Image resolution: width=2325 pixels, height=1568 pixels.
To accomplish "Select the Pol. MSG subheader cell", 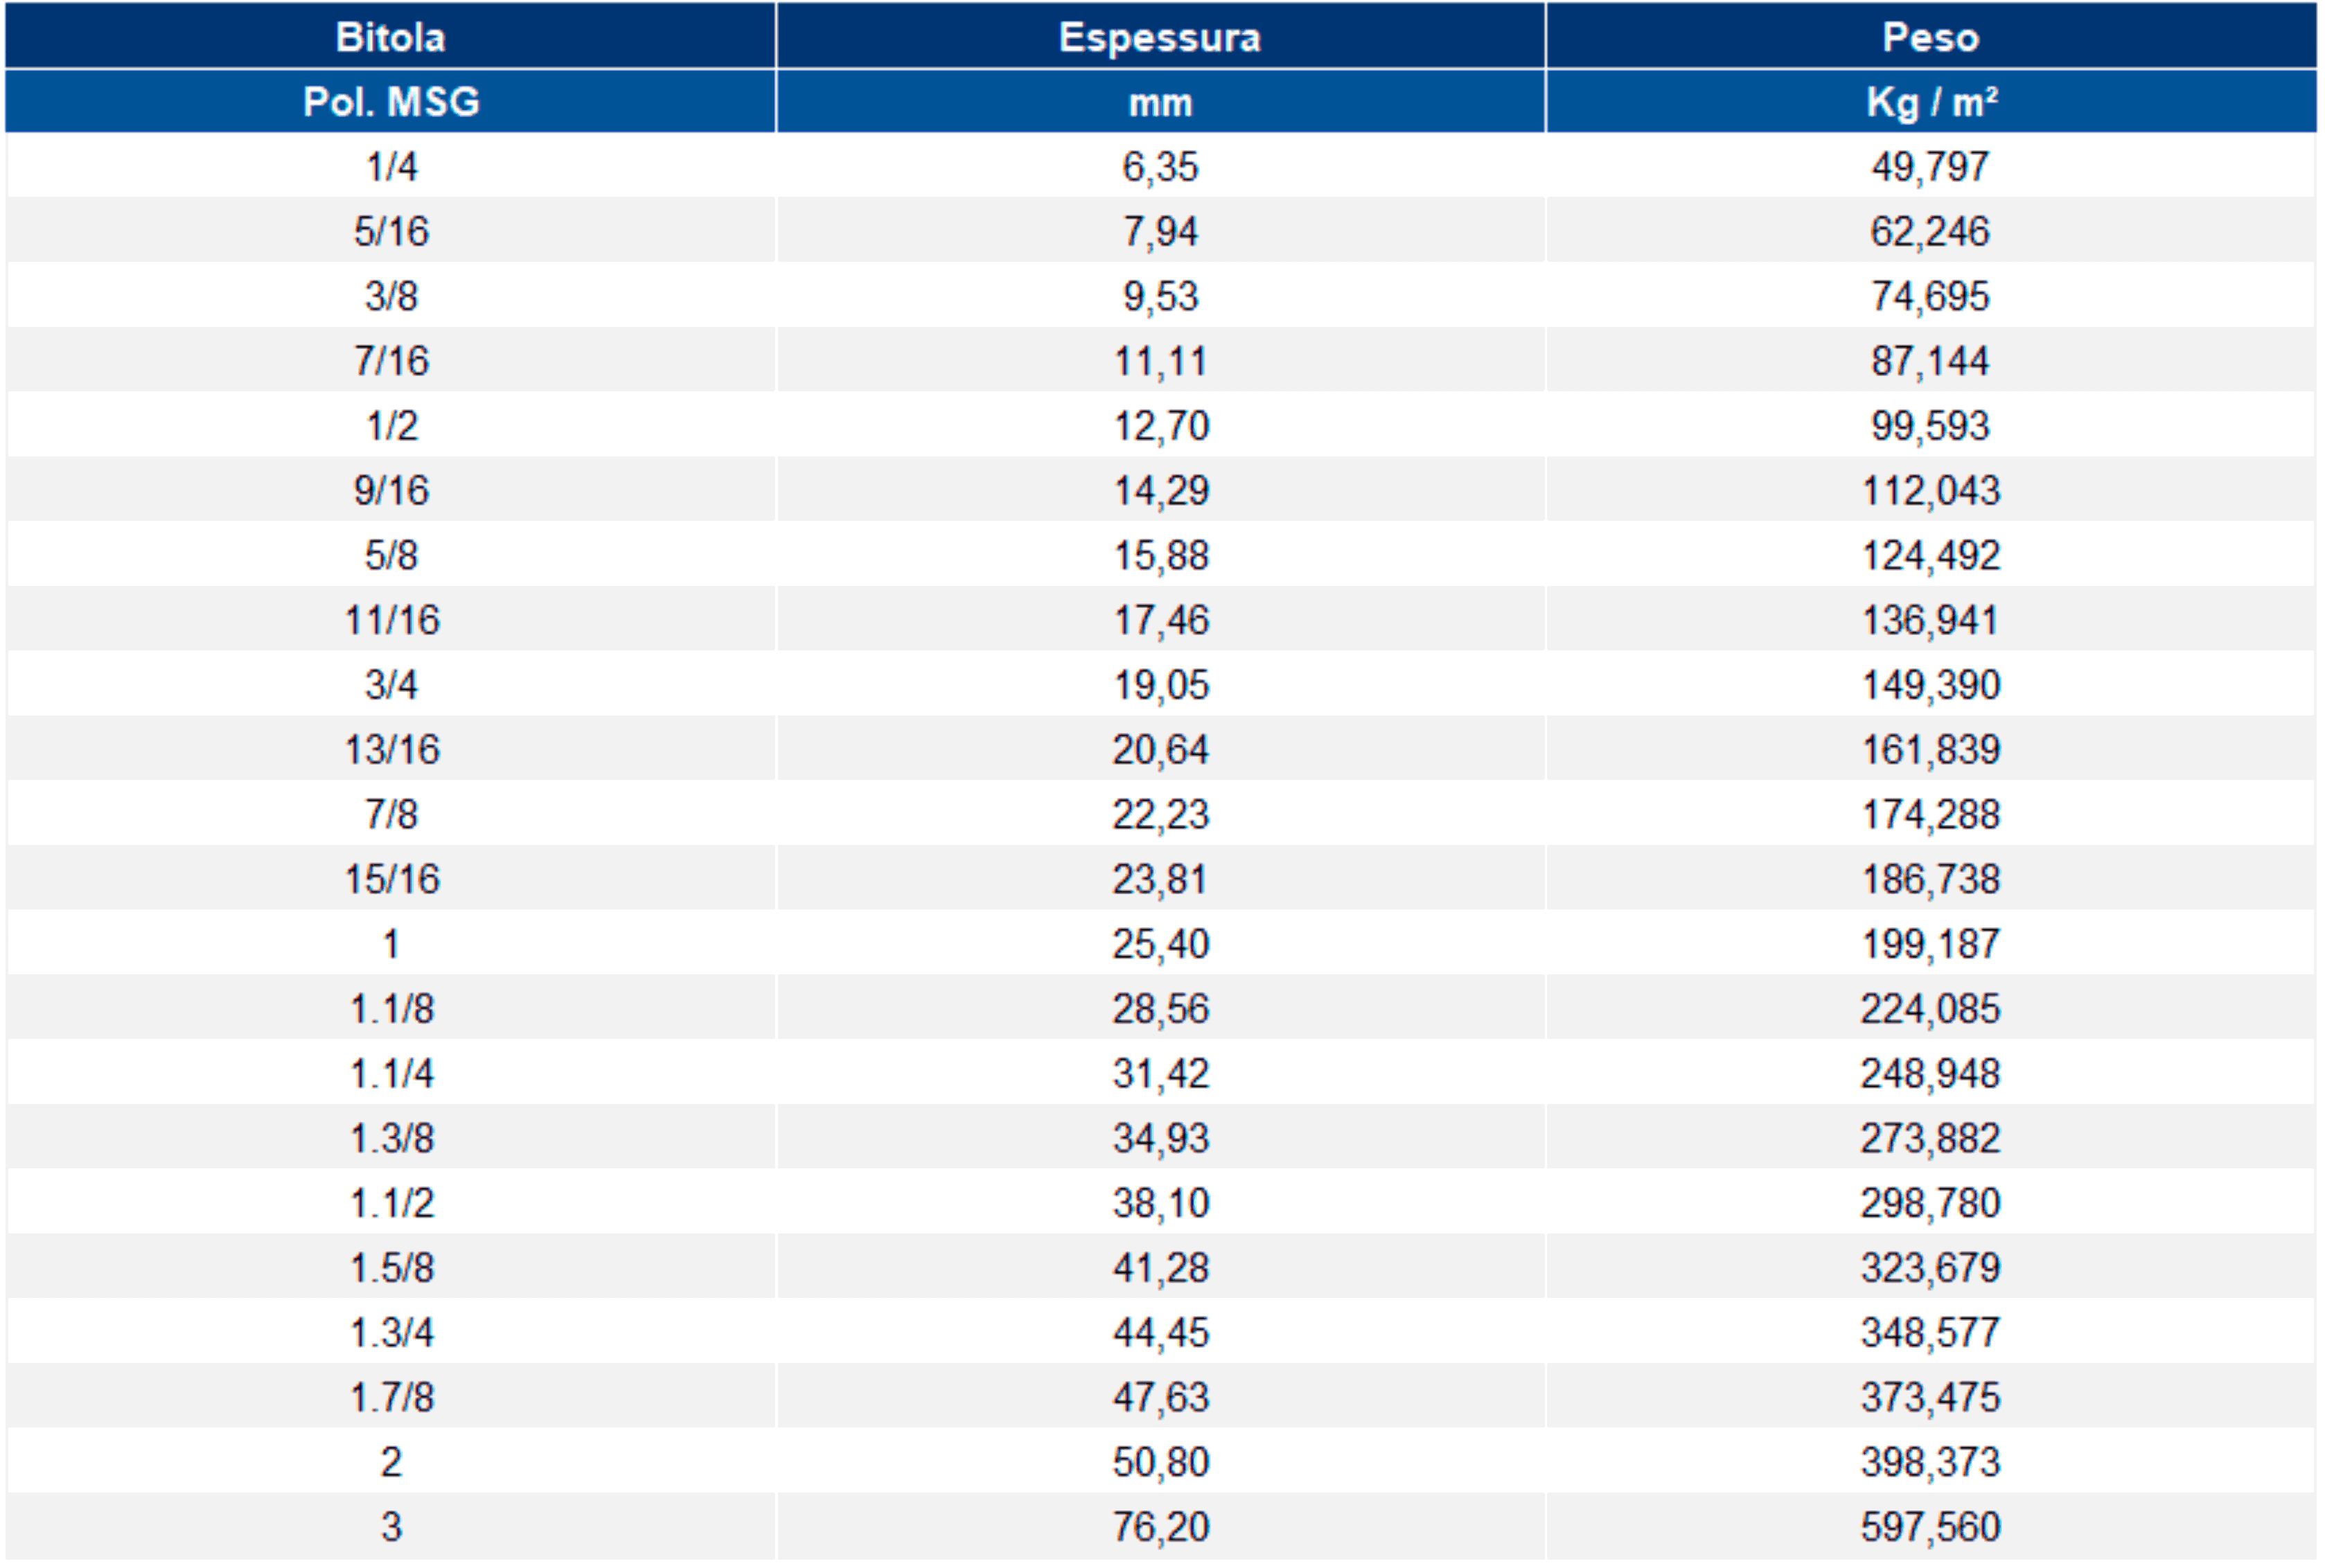I will [x=390, y=101].
